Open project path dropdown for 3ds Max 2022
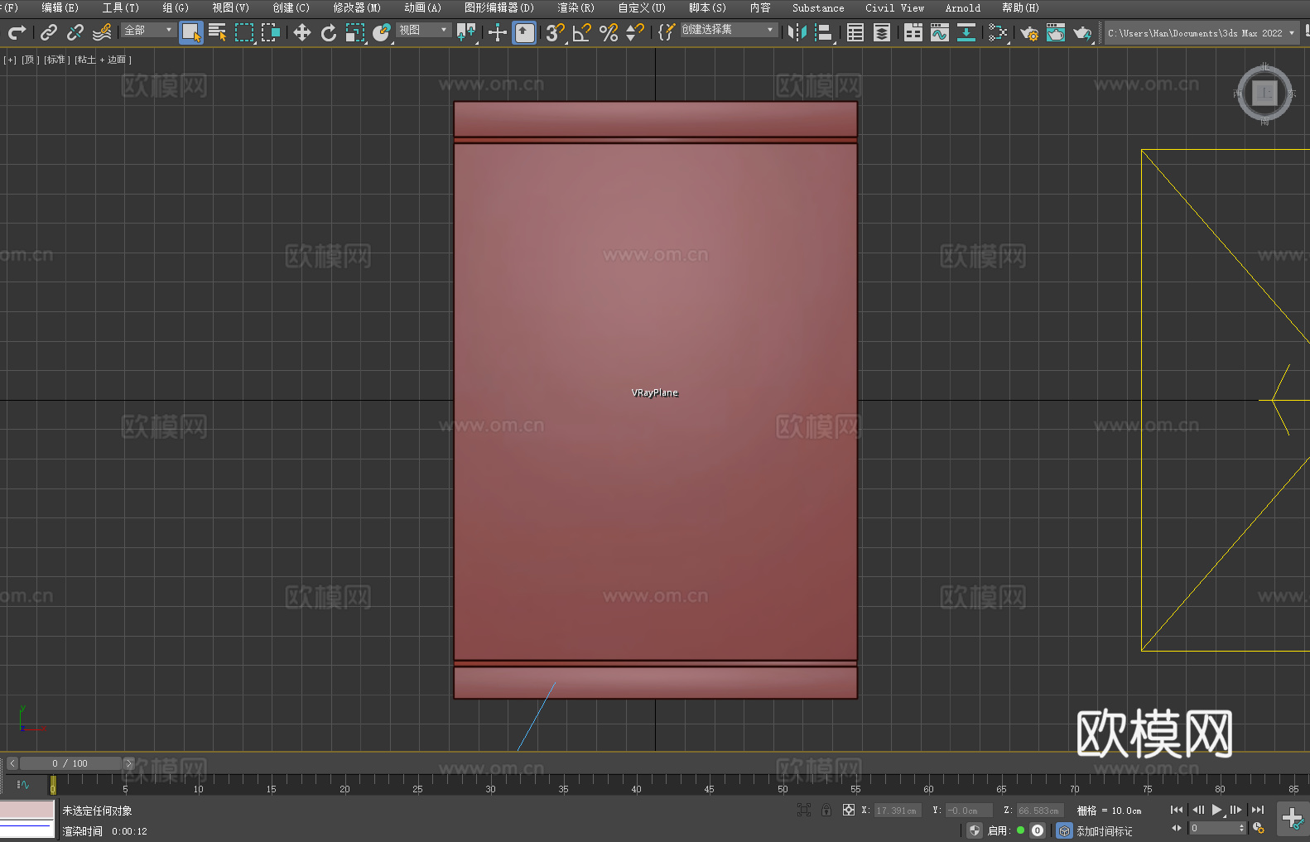Screen dimensions: 1310x842 click(x=1201, y=33)
